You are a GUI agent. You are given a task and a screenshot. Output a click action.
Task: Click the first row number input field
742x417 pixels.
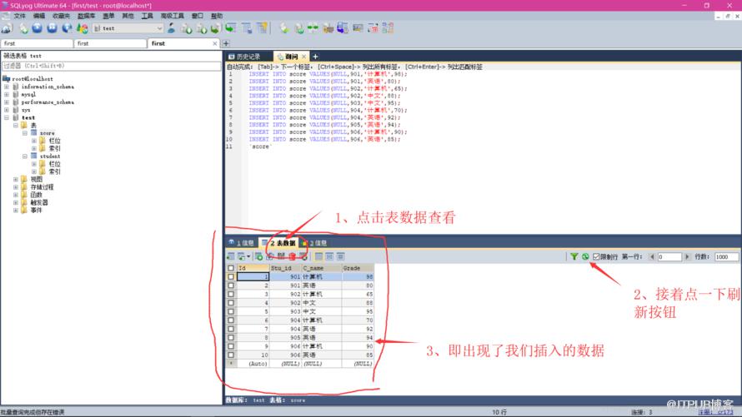669,257
